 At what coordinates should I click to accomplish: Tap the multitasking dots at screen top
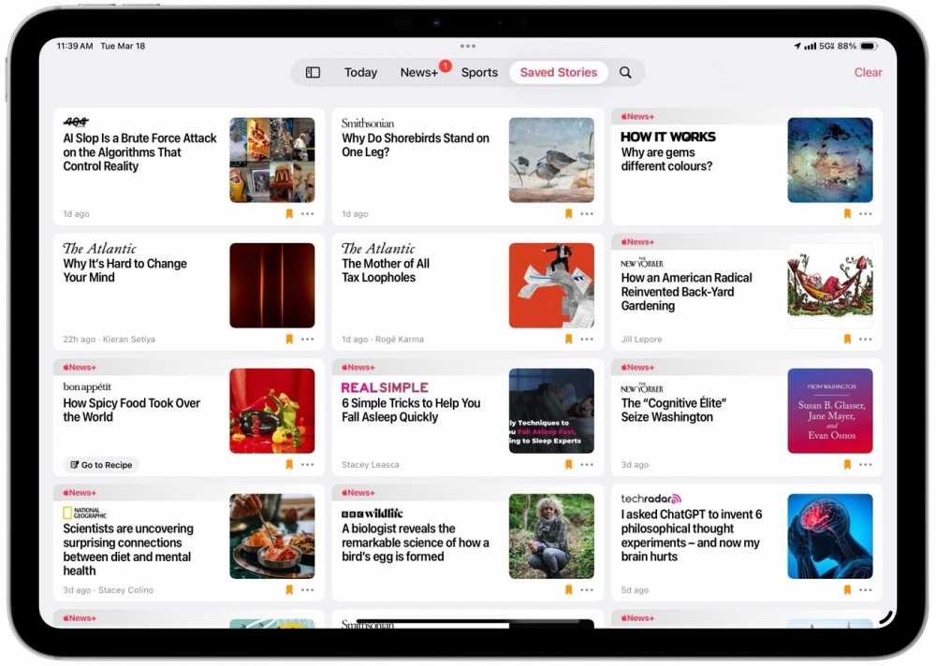(x=468, y=46)
